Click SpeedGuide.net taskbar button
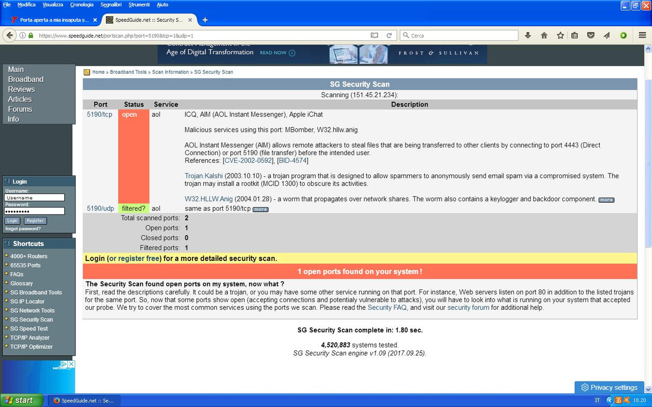 pyautogui.click(x=84, y=400)
